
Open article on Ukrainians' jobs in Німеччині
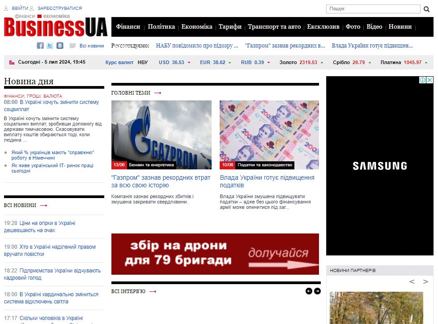(x=53, y=156)
